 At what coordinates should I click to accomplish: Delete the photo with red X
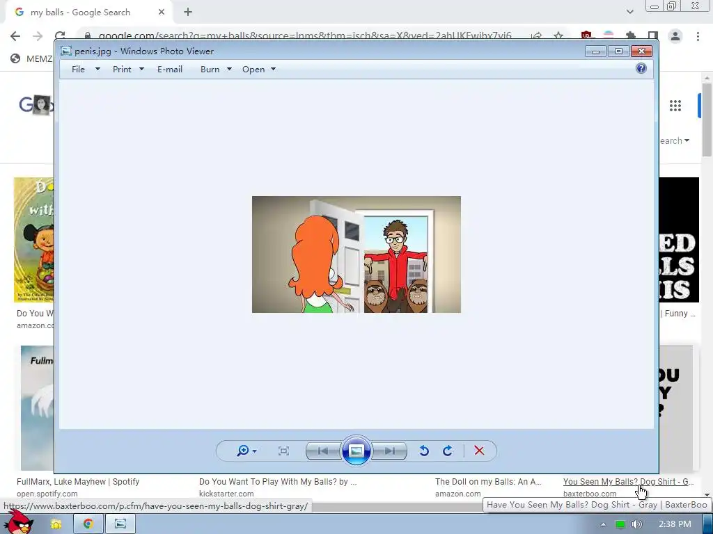[479, 451]
